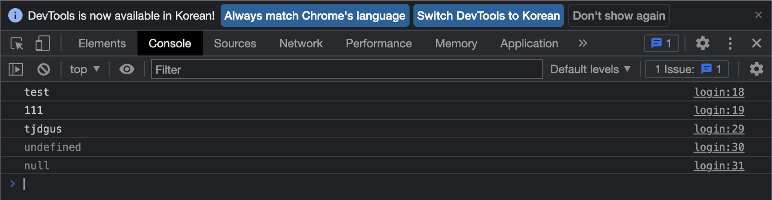Click the info icon in notification bar

pyautogui.click(x=15, y=16)
